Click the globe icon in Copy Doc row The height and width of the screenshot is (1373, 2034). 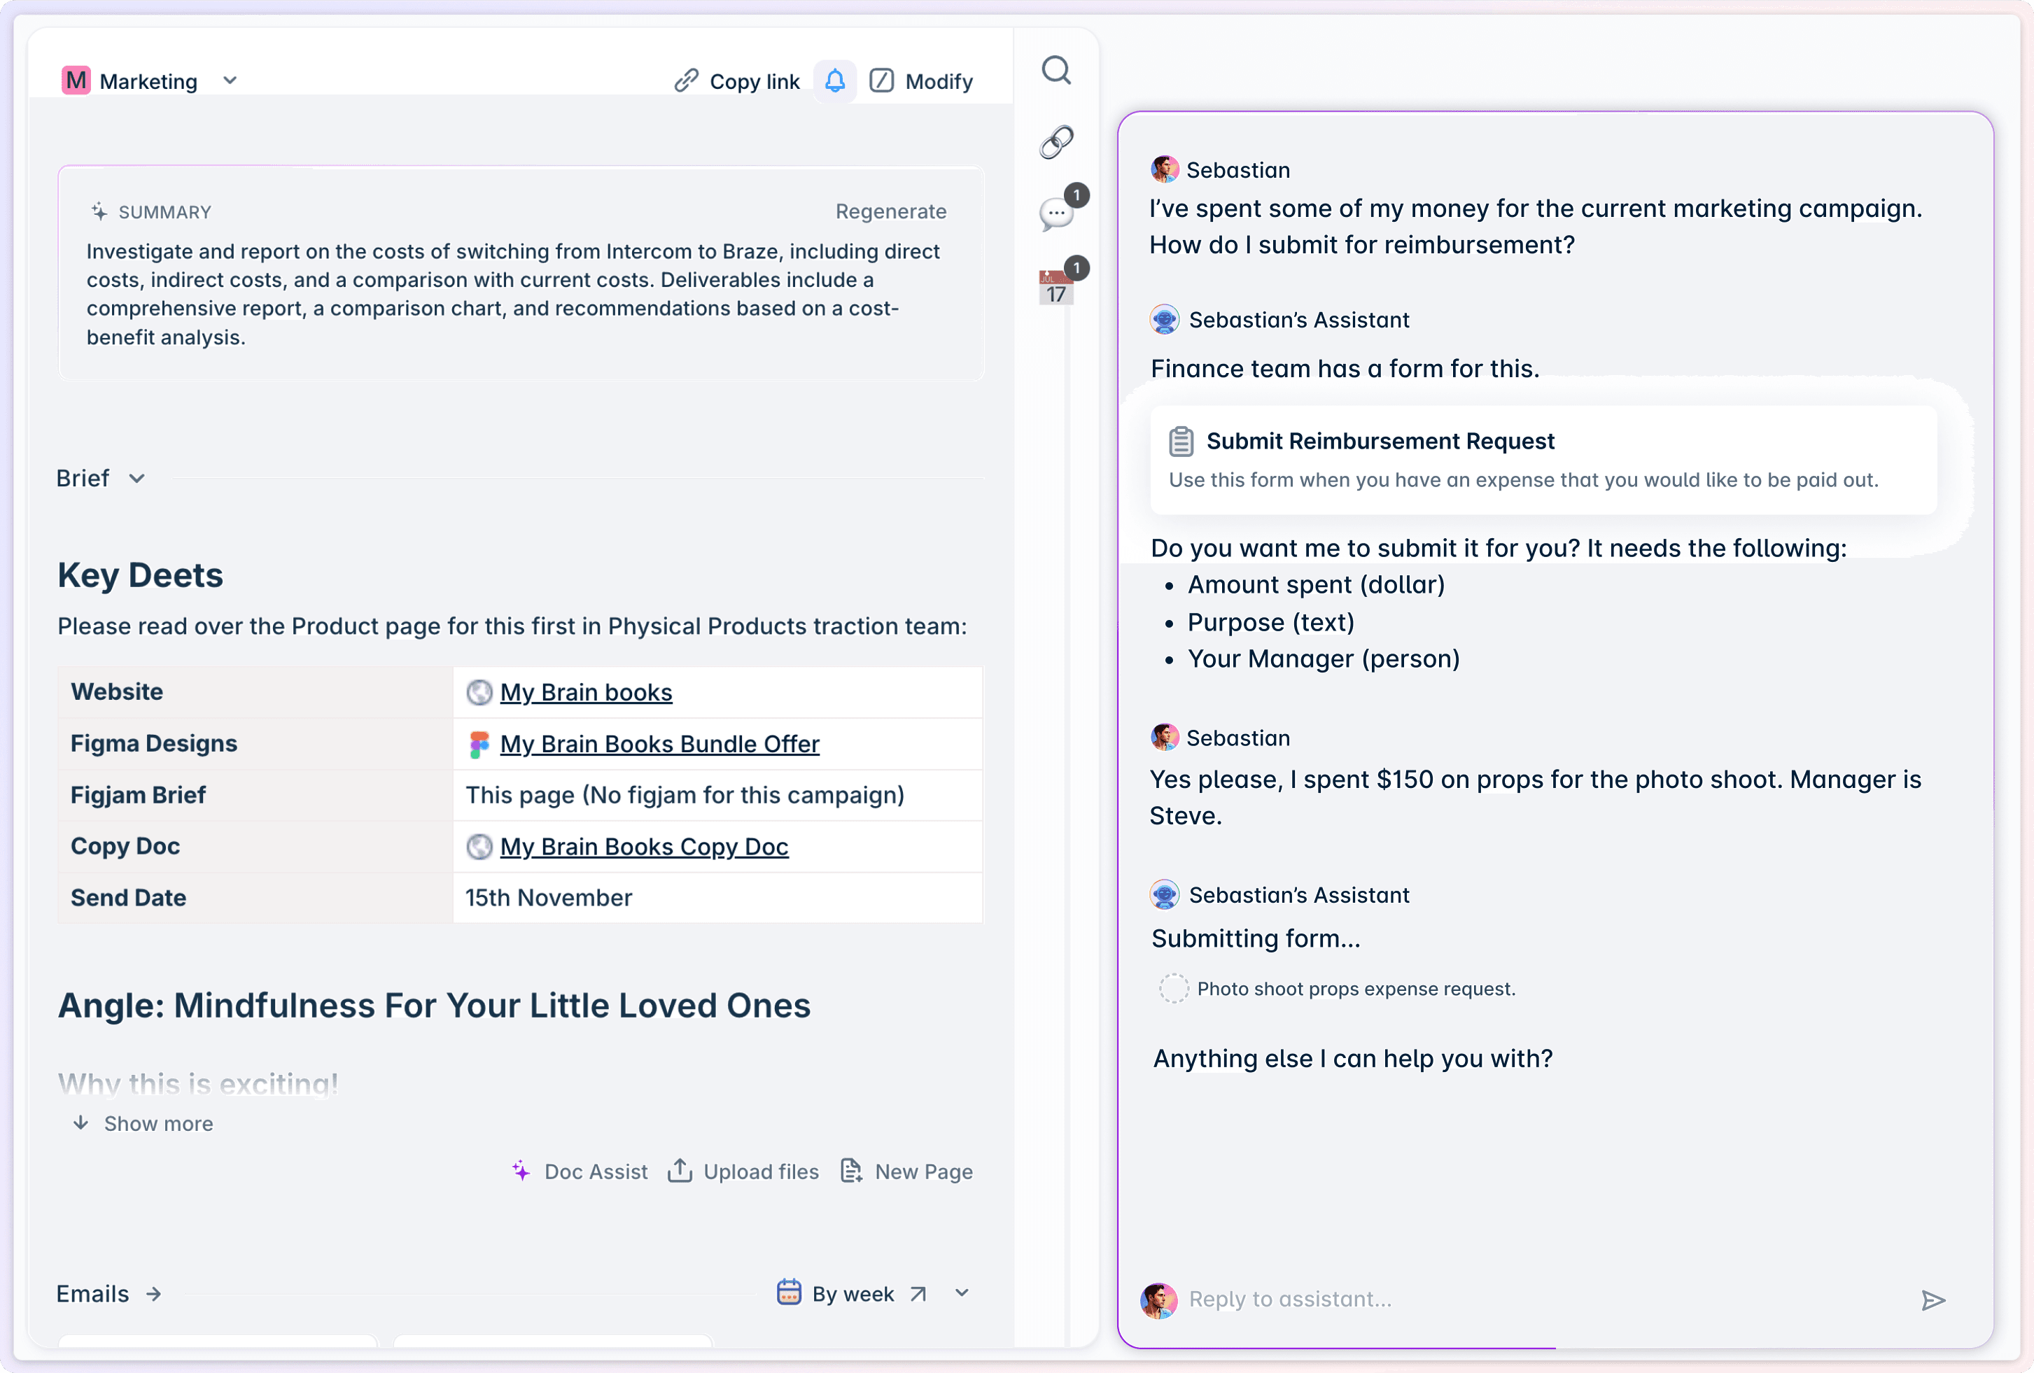click(479, 847)
